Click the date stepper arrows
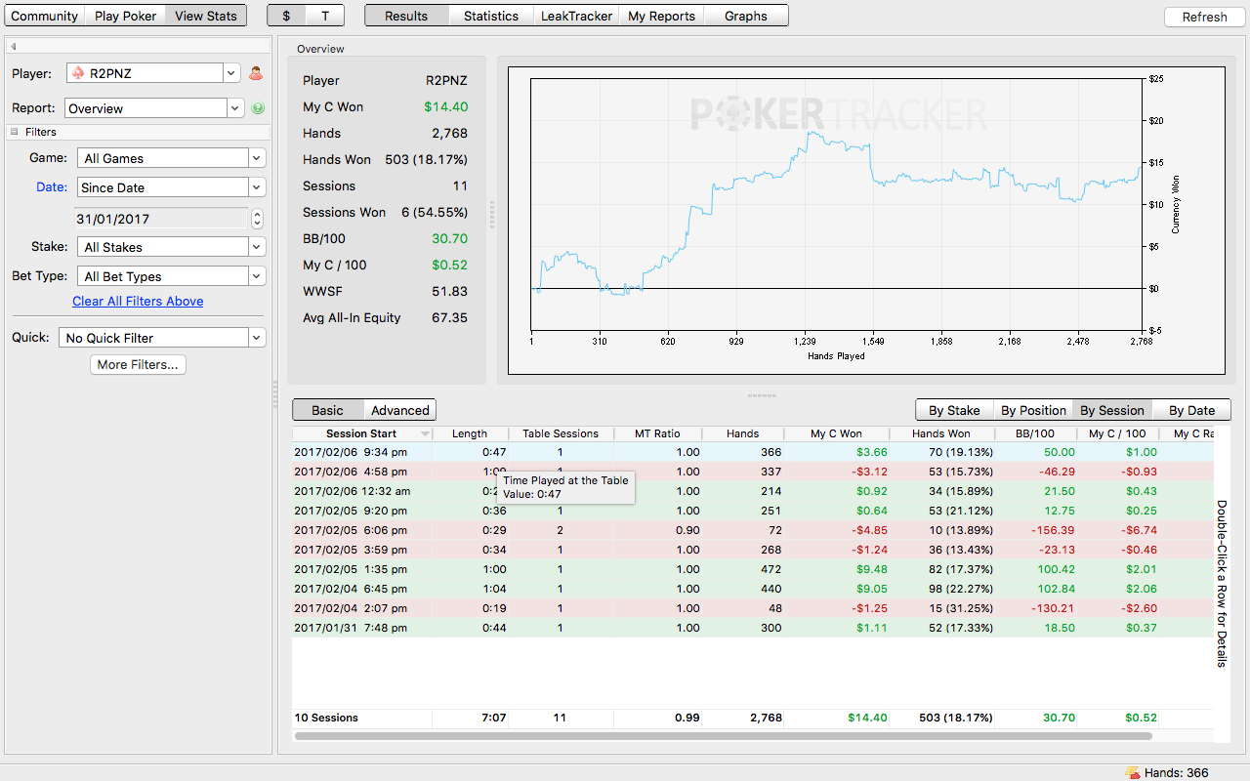This screenshot has height=781, width=1250. tap(257, 219)
